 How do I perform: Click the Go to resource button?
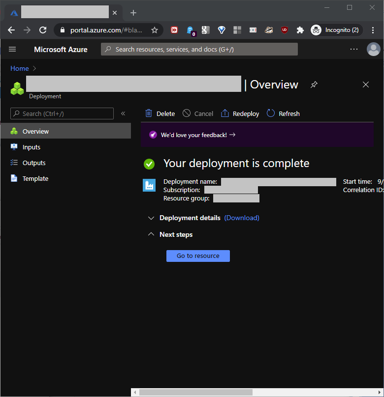(x=198, y=256)
